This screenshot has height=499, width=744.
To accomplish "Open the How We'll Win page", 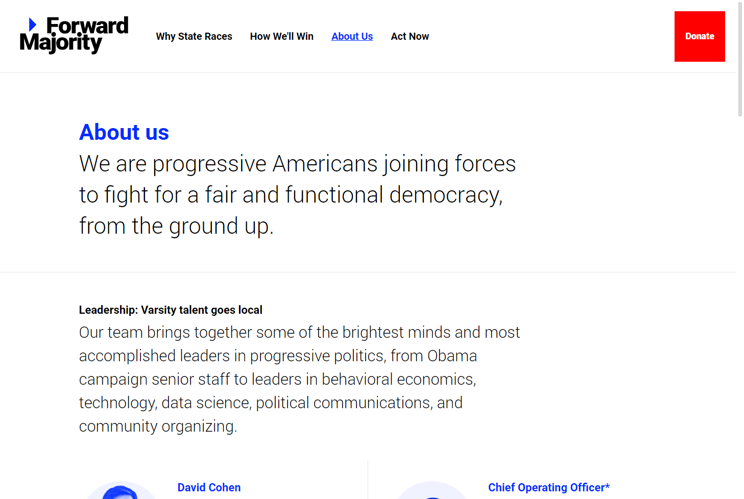I will coord(282,36).
